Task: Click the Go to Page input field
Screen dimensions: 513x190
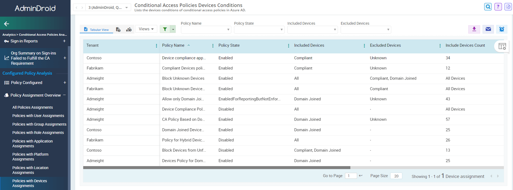Action: tap(351, 176)
